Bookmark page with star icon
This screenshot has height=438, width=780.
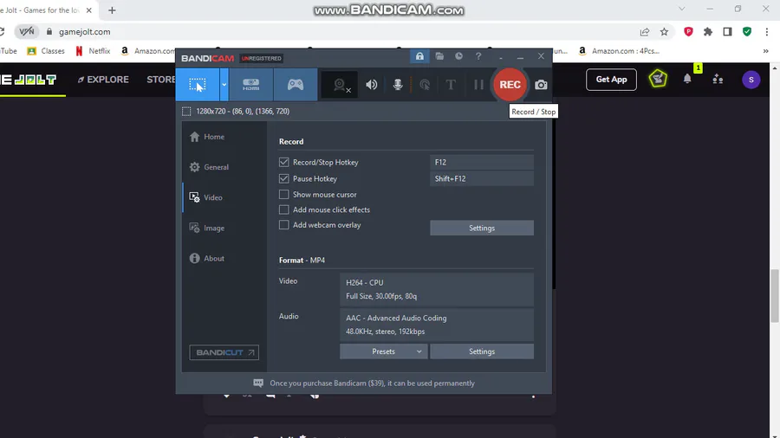(664, 32)
